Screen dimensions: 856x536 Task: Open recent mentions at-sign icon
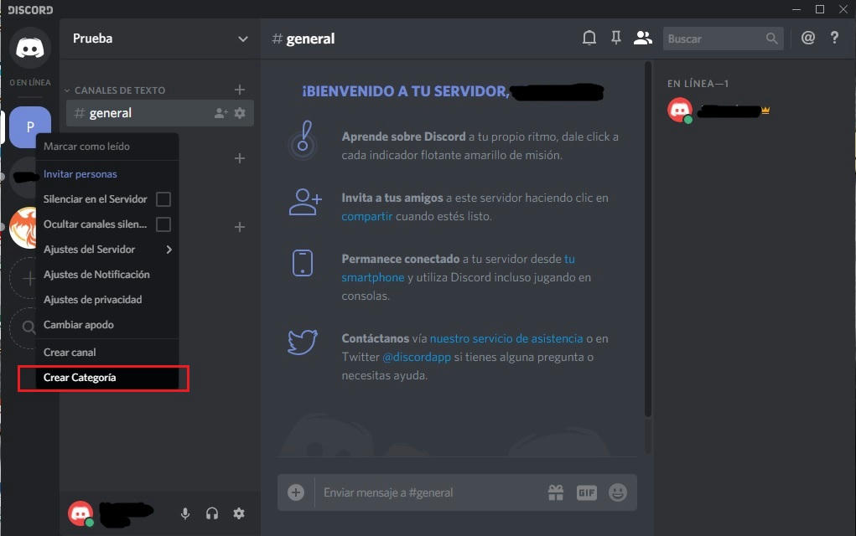808,38
